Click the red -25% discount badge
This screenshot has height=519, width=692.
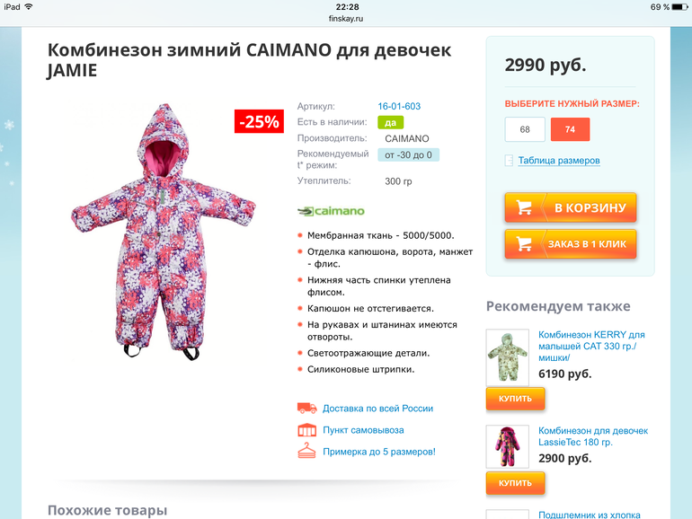tap(259, 121)
